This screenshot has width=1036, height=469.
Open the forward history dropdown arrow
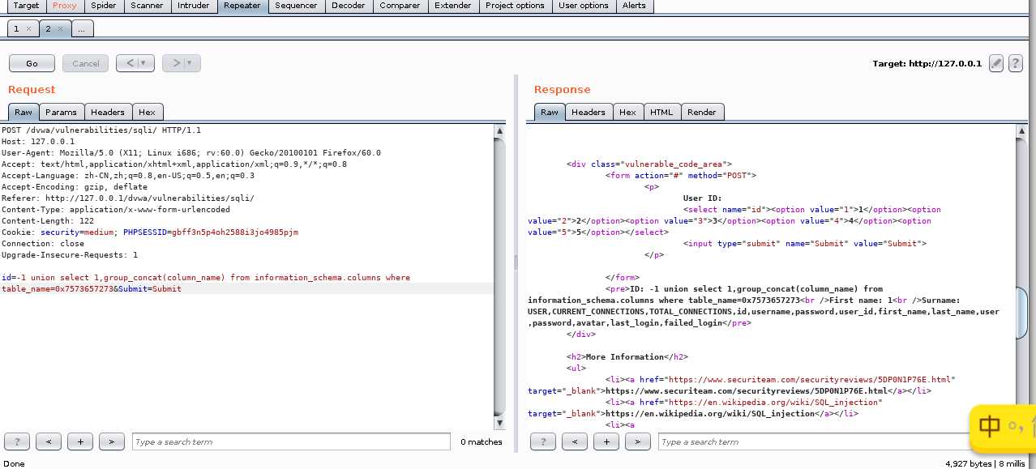191,63
